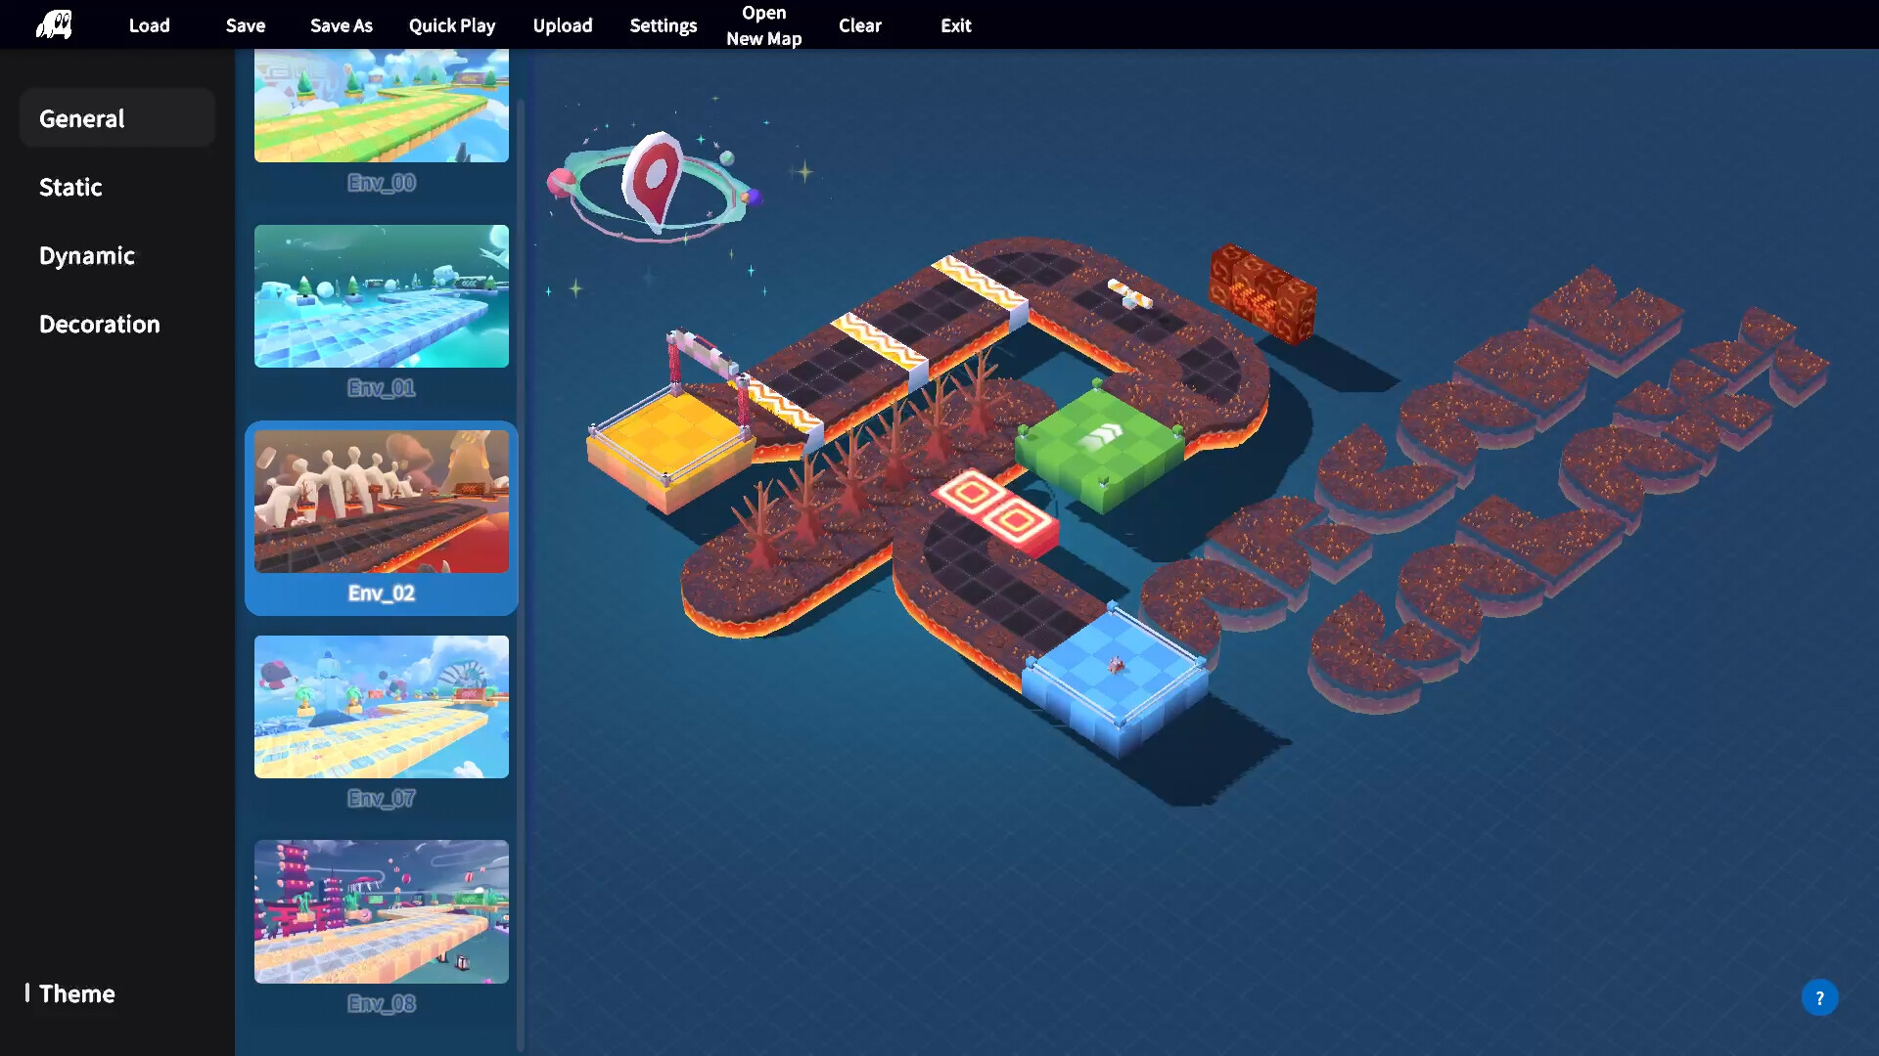Screen dimensions: 1879x1056
Task: Select the Env_00 grass theme thumbnail
Action: pos(381,108)
